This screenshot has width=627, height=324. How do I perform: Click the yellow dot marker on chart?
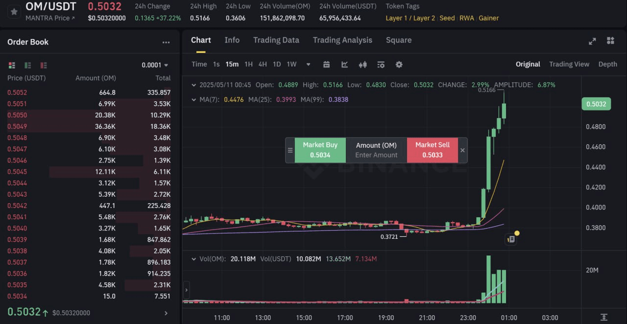tap(517, 233)
